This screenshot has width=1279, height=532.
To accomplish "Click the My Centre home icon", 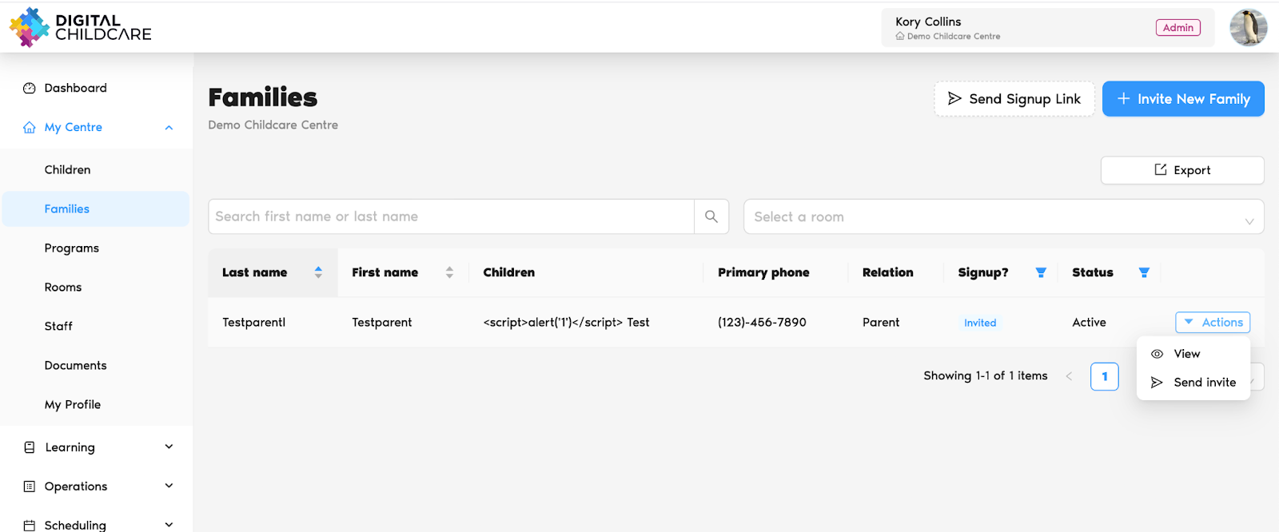I will tap(30, 127).
